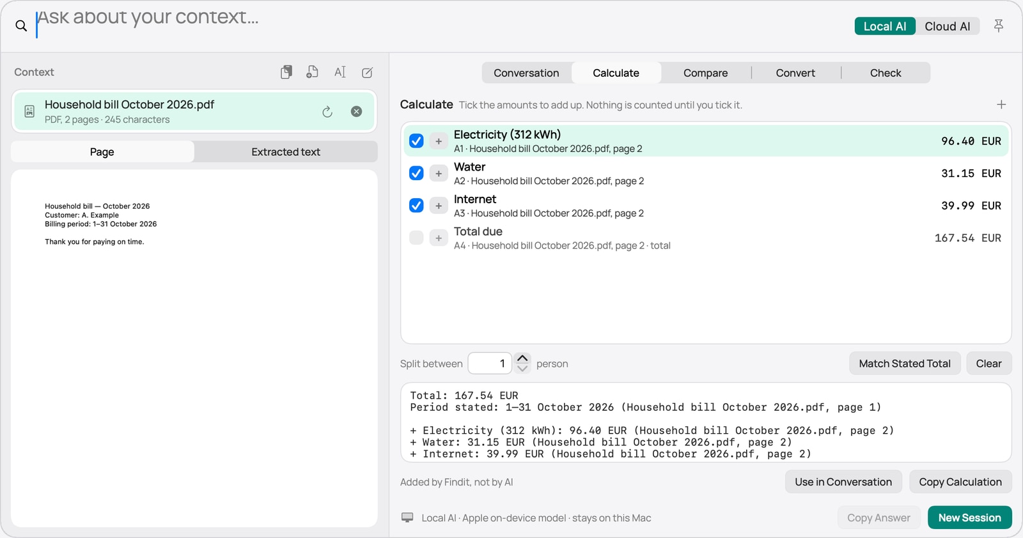This screenshot has height=538, width=1023.
Task: Reload Household bill October 2026.pdf
Action: click(327, 112)
